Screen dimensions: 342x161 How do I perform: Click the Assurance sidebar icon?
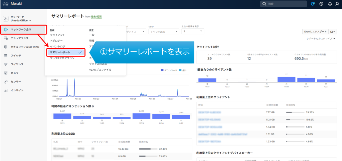6,38
